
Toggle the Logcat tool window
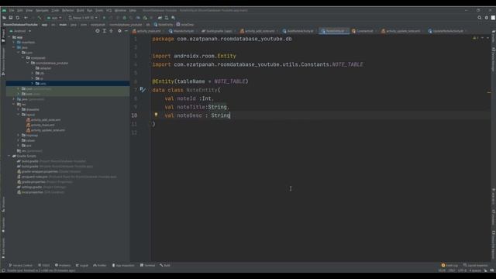point(82,265)
